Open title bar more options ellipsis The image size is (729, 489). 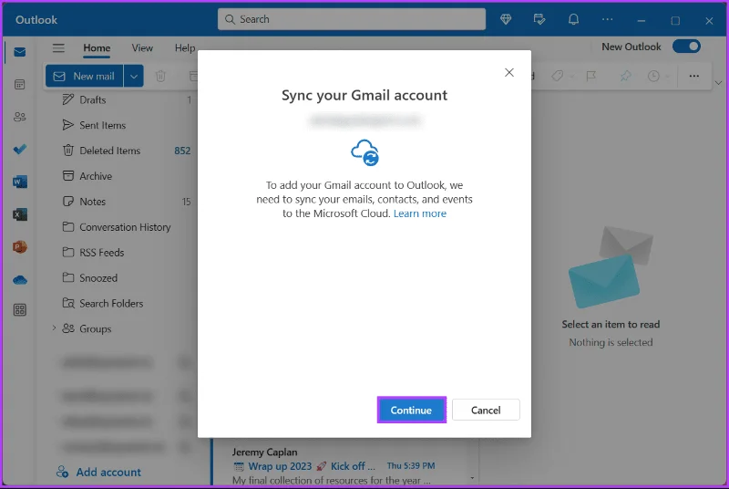pos(607,19)
